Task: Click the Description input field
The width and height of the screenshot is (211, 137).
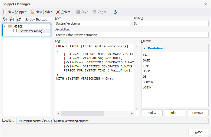Action: click(131, 35)
